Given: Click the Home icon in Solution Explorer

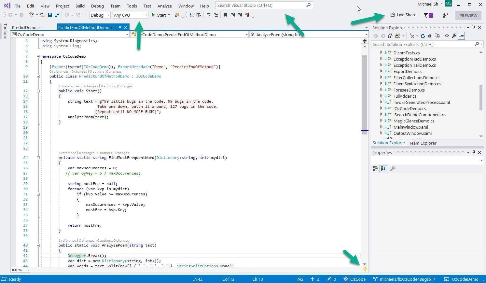Looking at the screenshot, I should tap(390, 36).
